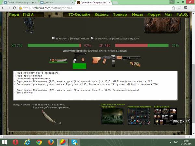Viewport: 195px width, 146px height.
Task: Select the RPD machine gun weapon
Action: tap(107, 60)
